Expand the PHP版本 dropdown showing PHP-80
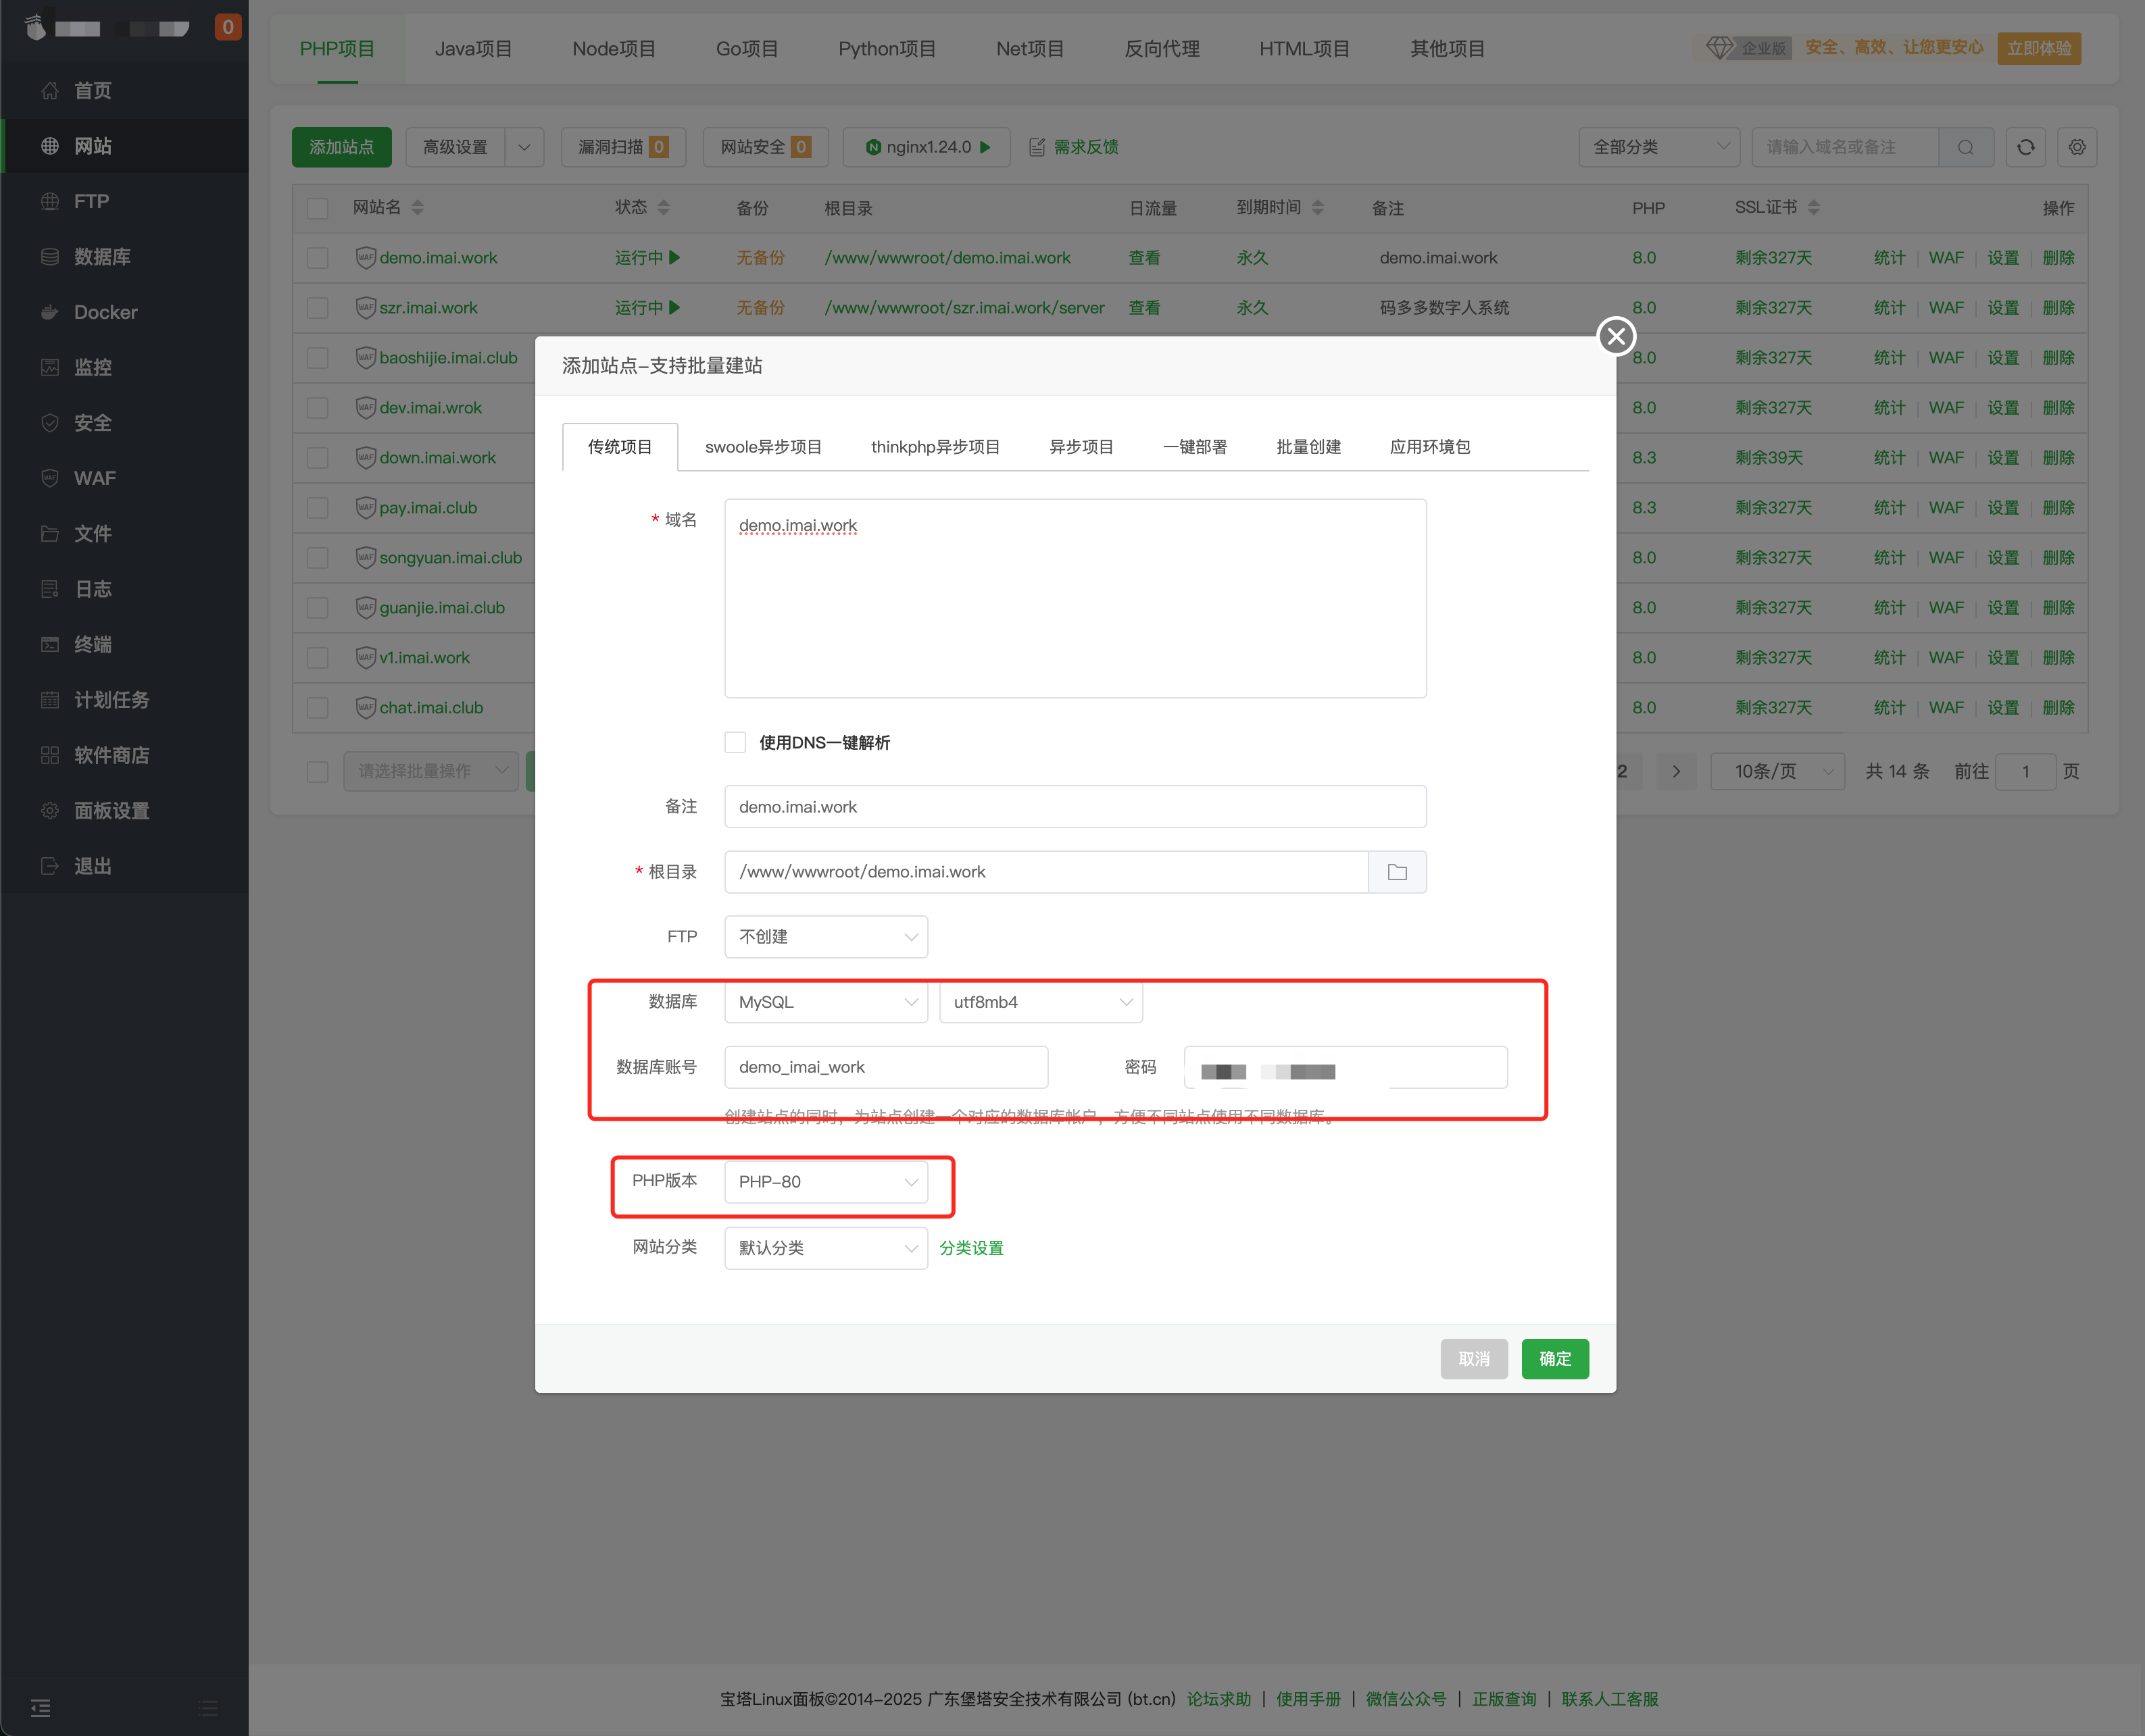This screenshot has width=2145, height=1736. point(825,1182)
